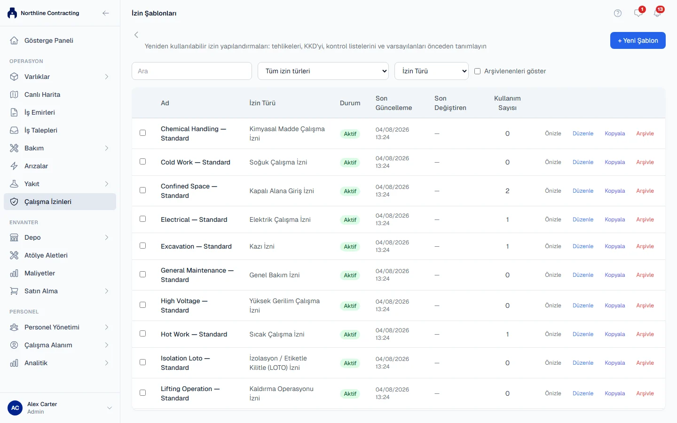Open the Analitik sidebar item
Screen dimensions: 677x423
tap(60, 363)
